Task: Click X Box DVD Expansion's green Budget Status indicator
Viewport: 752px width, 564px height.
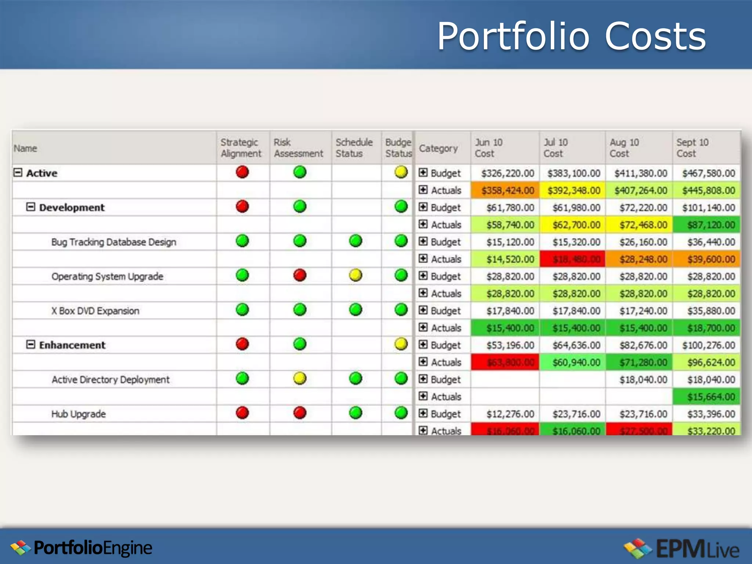Action: tap(401, 310)
